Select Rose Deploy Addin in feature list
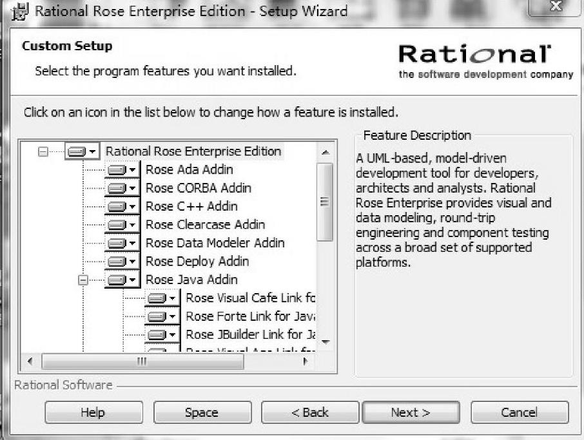This screenshot has width=584, height=440. point(197,262)
